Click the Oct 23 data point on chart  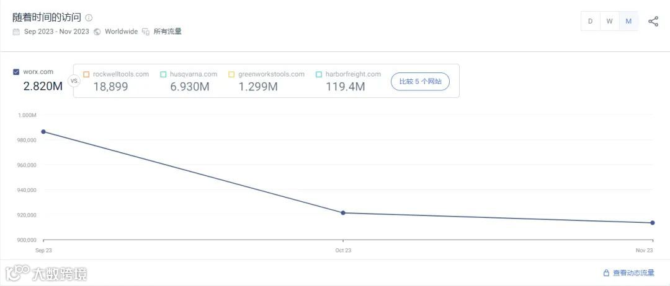click(x=342, y=213)
